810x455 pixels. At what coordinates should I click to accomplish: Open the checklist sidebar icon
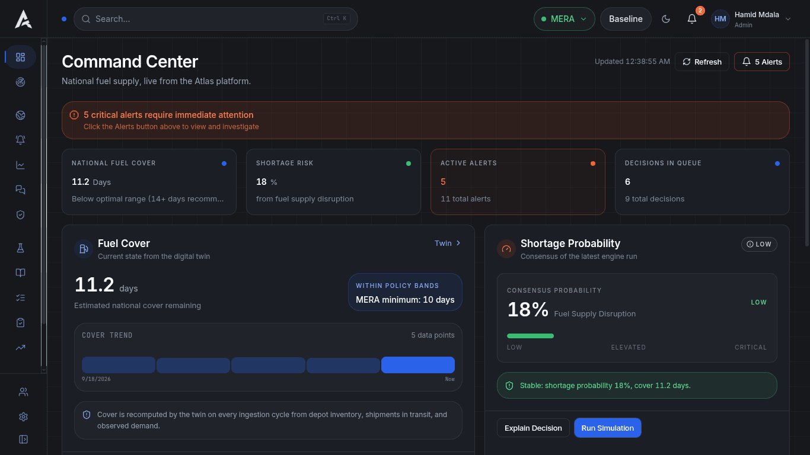click(20, 298)
